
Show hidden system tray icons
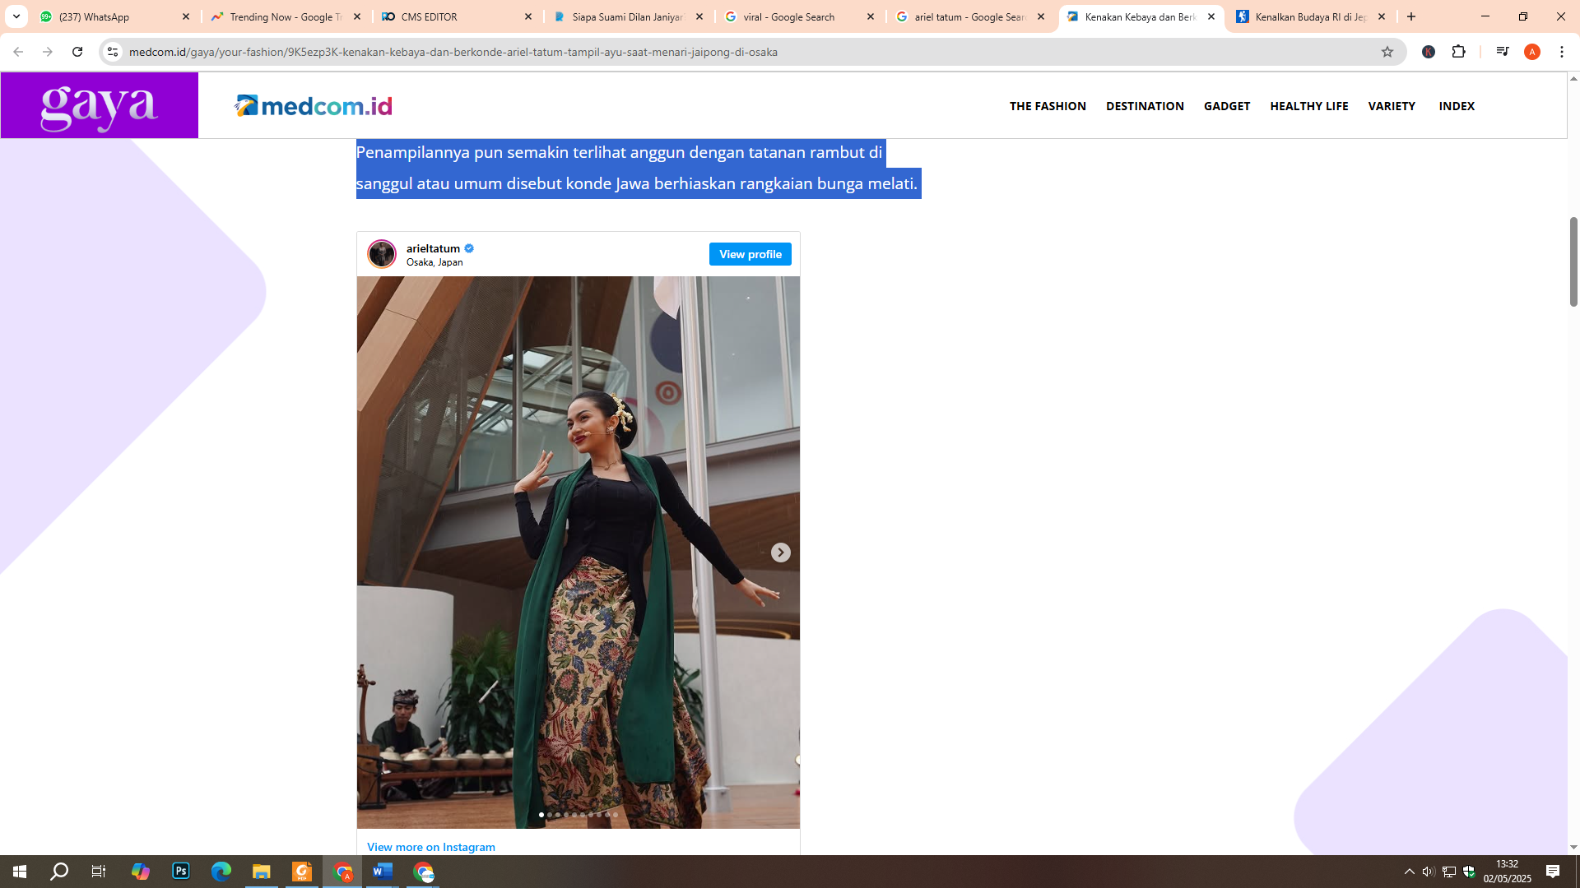click(1410, 872)
